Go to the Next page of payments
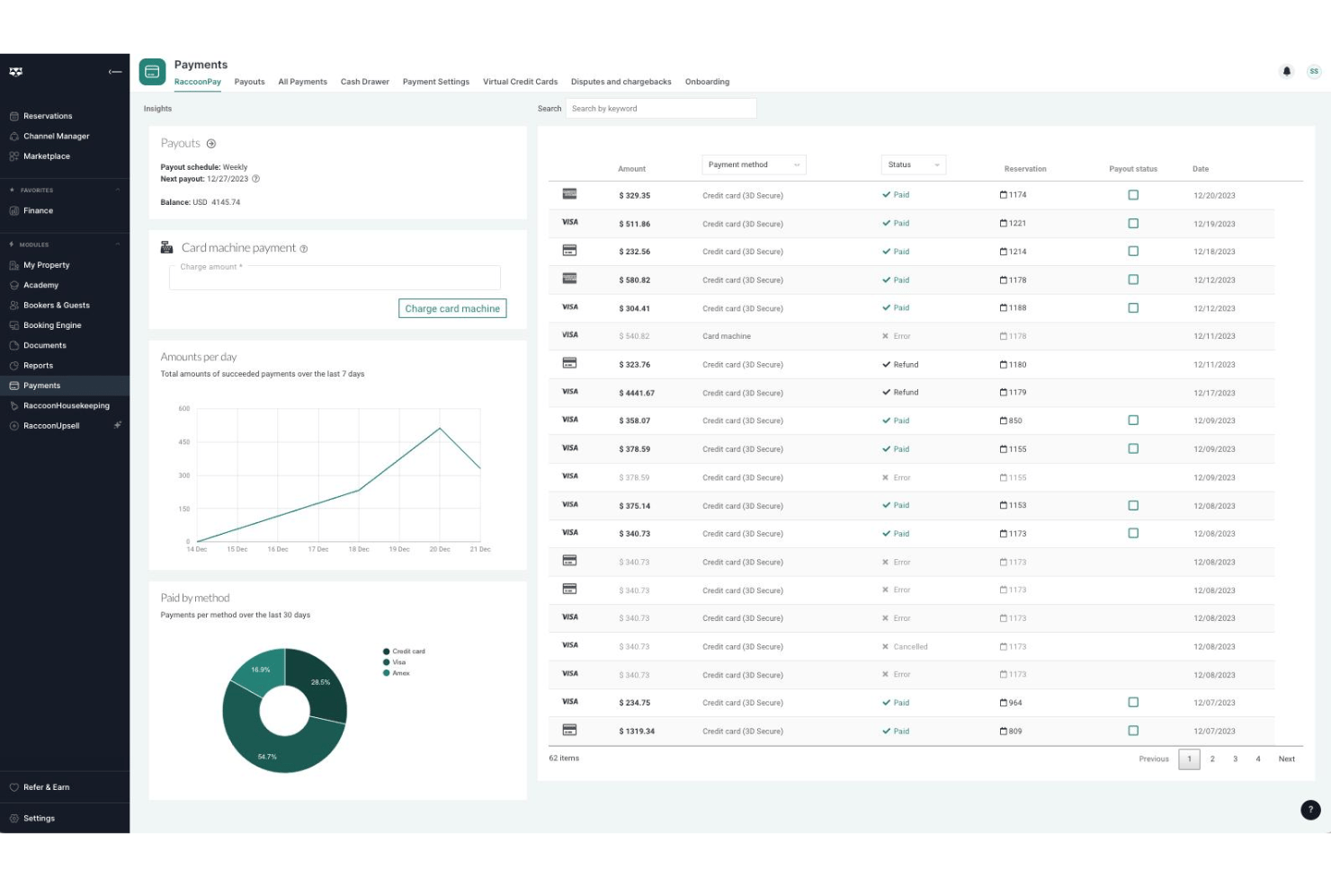Screen dimensions: 1331x887 click(1287, 759)
